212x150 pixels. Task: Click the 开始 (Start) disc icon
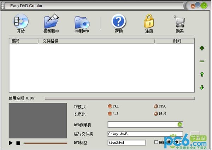pyautogui.click(x=21, y=22)
